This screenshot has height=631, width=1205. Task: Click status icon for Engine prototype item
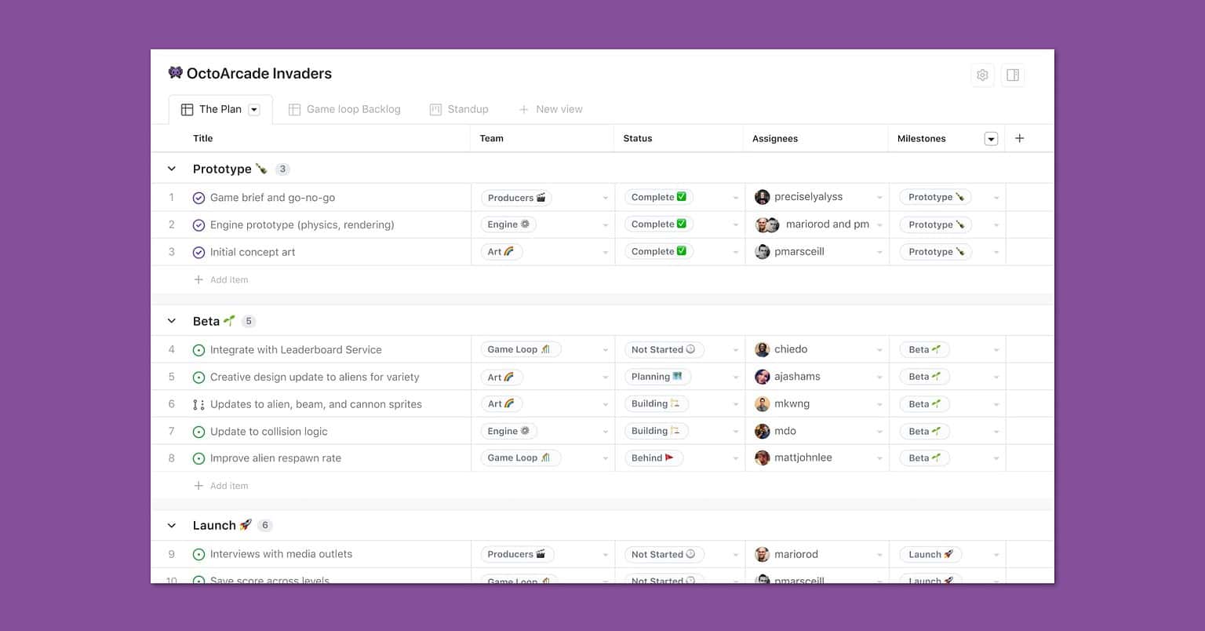click(198, 225)
